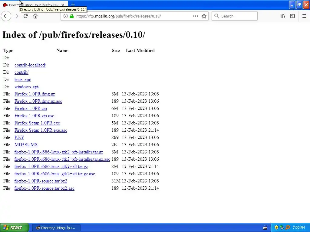Restore down the Firefox window

[x=299, y=5]
